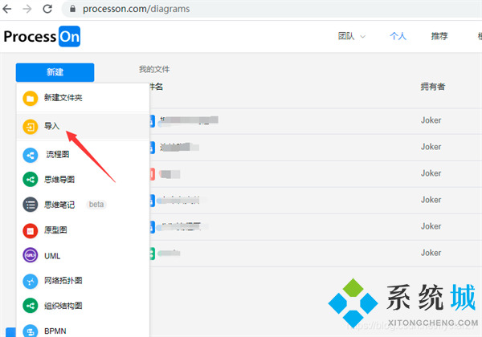
Task: Click the processon.com/diagrams address bar
Action: tap(272, 9)
